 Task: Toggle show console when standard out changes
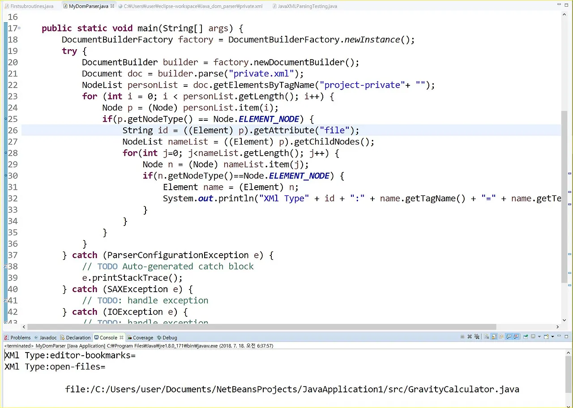coord(509,336)
